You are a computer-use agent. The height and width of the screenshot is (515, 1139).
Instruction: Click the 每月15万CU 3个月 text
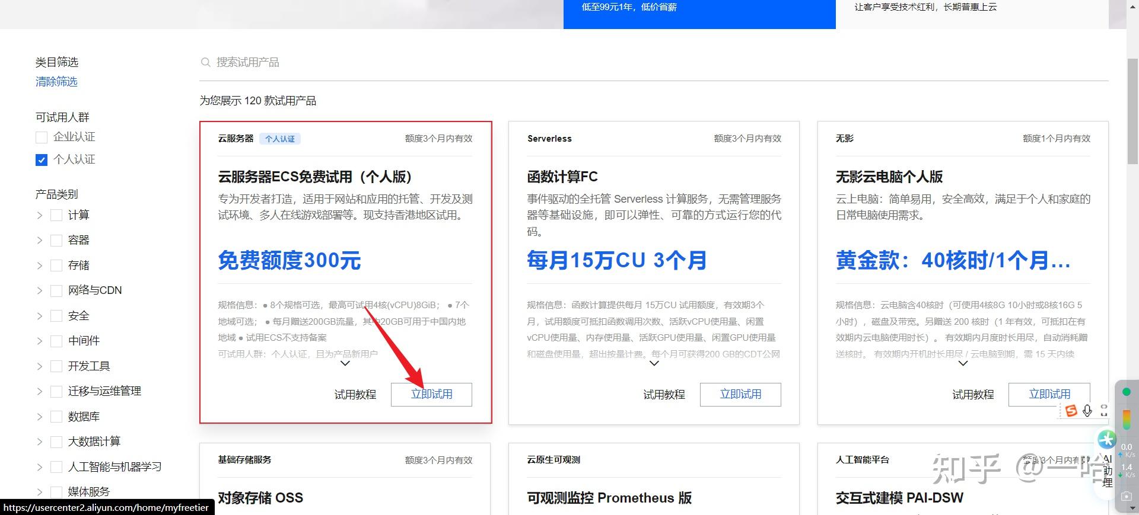pos(617,261)
